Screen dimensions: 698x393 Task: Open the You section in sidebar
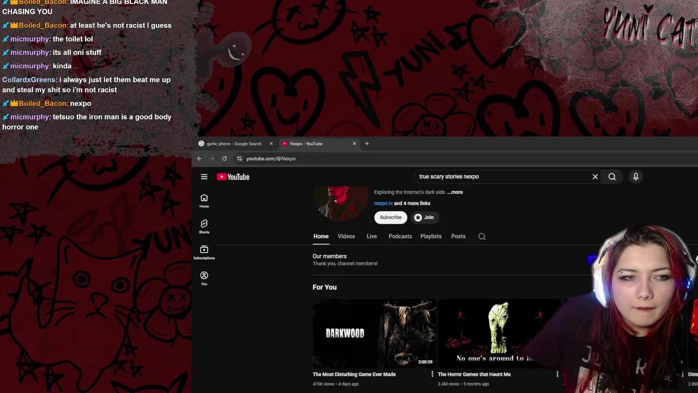click(x=204, y=278)
